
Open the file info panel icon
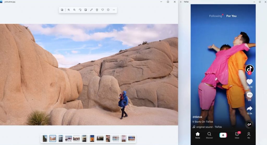[x=108, y=10]
